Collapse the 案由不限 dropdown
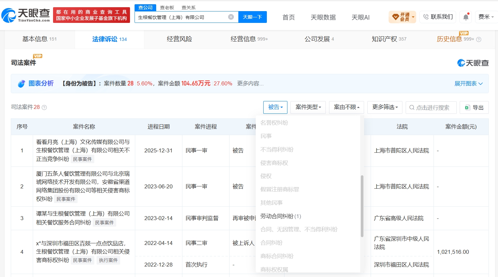Screen dimensions: 498x277 point(347,107)
